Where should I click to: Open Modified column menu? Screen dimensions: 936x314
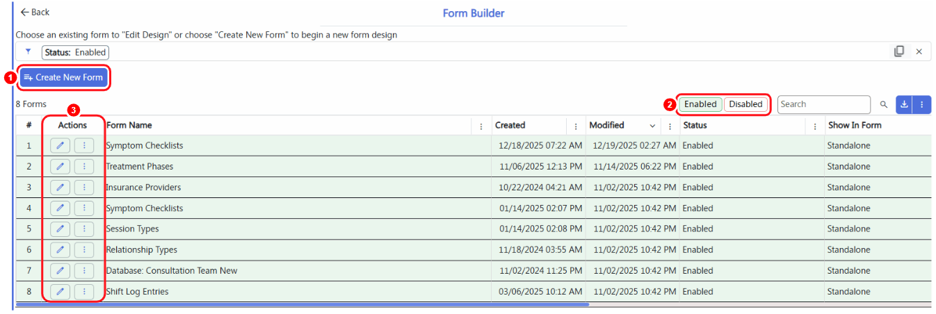click(x=670, y=126)
